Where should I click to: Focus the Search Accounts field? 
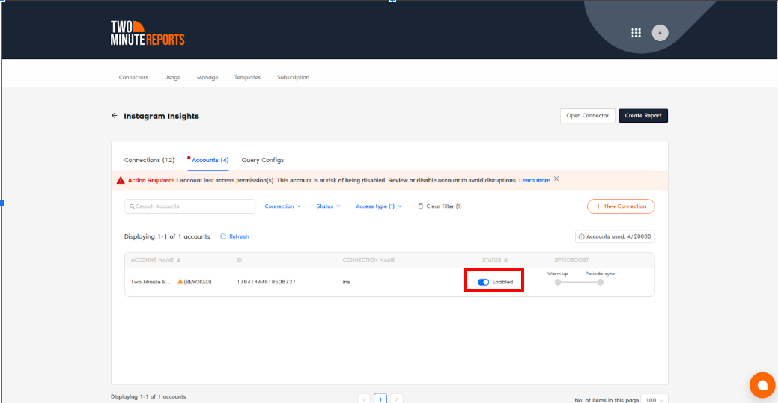189,206
